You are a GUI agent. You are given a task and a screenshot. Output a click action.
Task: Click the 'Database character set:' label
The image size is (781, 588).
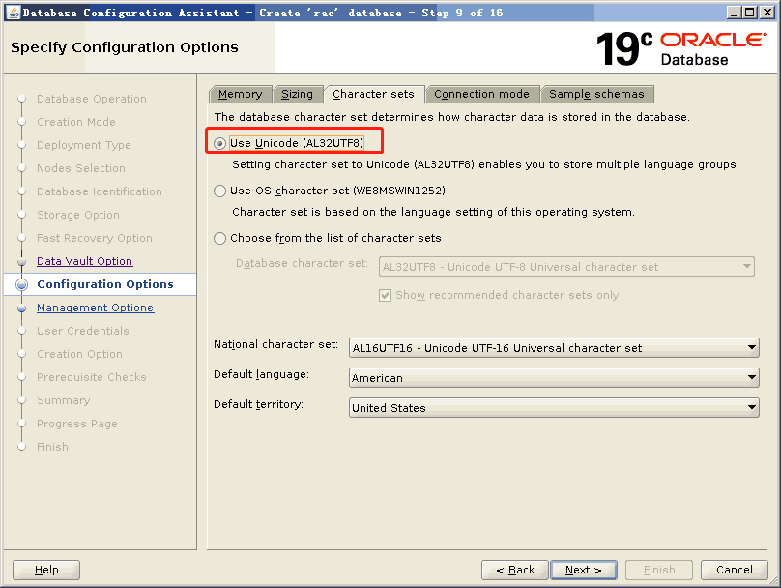[x=302, y=263]
